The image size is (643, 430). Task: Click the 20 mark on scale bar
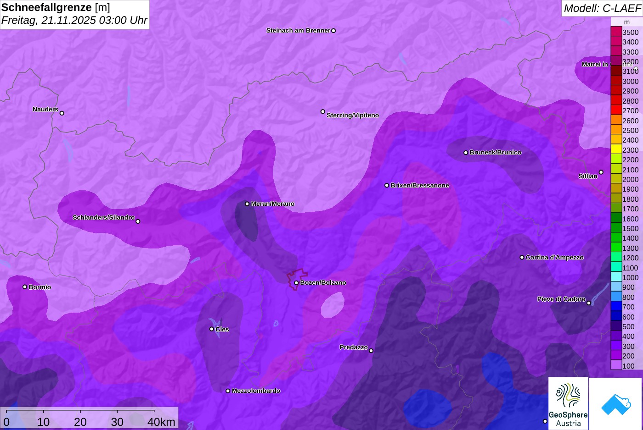pyautogui.click(x=80, y=422)
